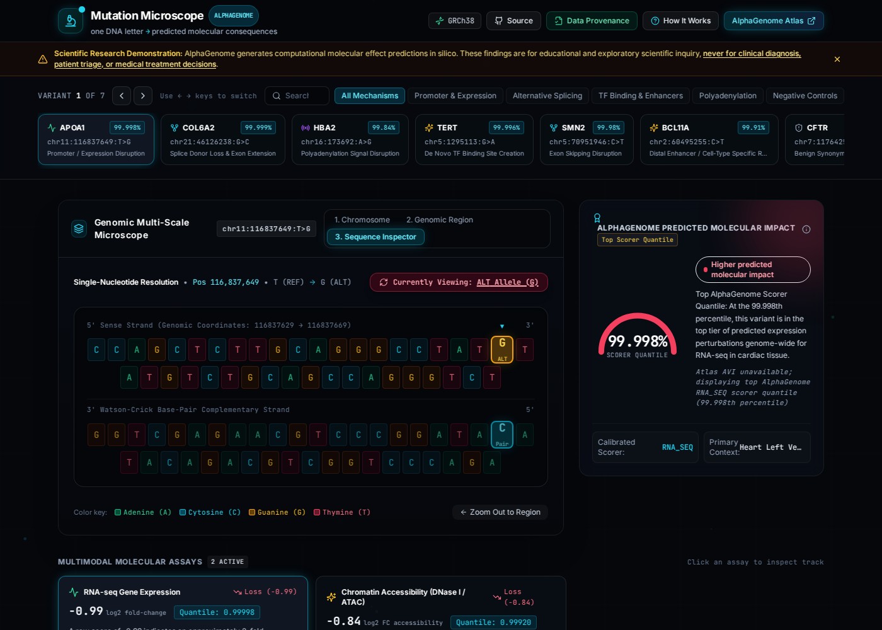The height and width of the screenshot is (630, 882).
Task: Filter by Promoter & Expression
Action: point(455,96)
